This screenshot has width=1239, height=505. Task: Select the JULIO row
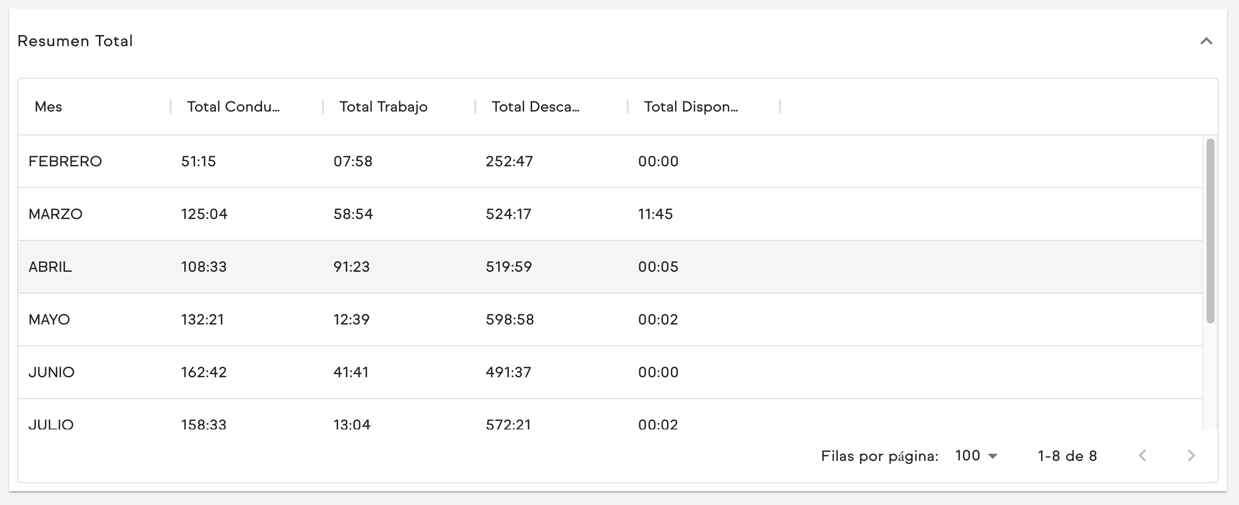[51, 424]
